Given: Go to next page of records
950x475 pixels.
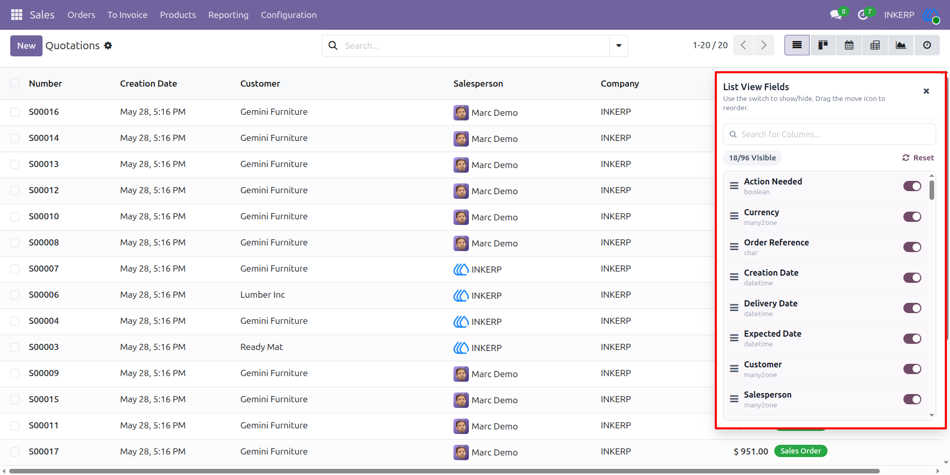Looking at the screenshot, I should click(x=764, y=45).
